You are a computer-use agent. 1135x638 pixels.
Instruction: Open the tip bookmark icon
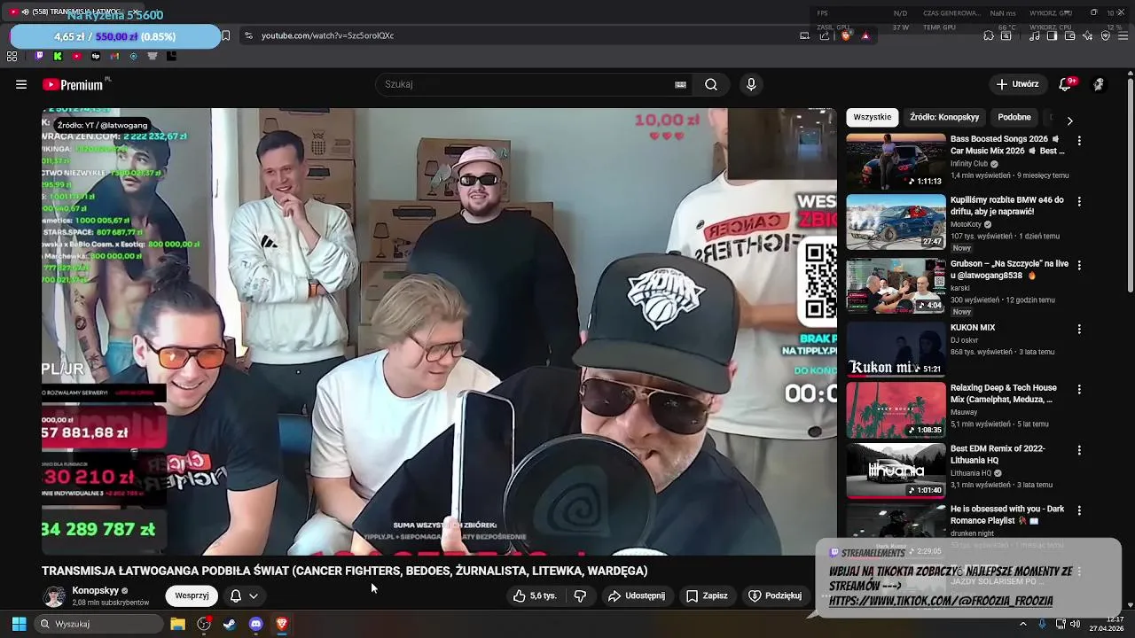point(96,56)
